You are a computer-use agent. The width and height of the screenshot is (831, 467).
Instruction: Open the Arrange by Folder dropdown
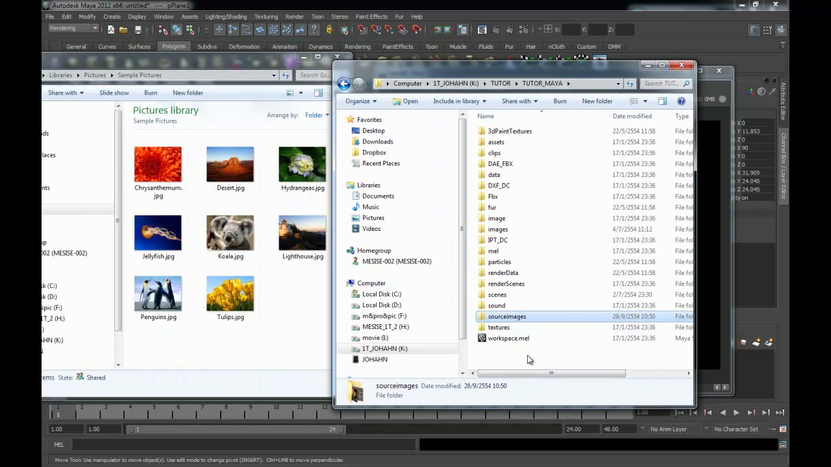point(317,115)
